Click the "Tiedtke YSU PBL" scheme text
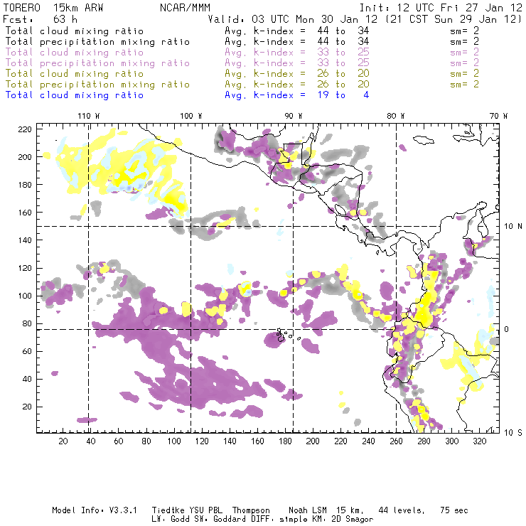This screenshot has height=526, width=526. [187, 510]
